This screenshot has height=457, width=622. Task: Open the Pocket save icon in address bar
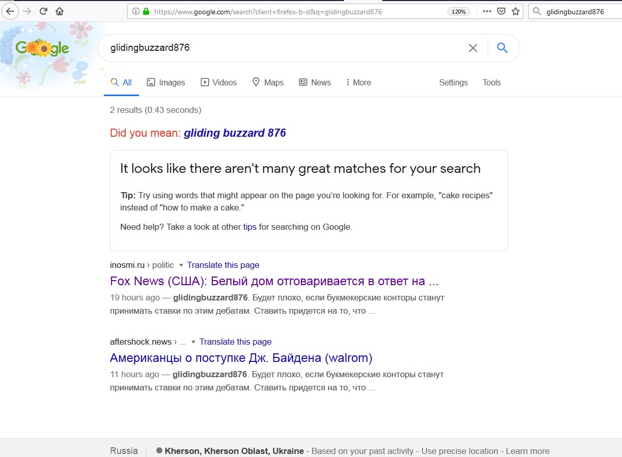click(x=501, y=11)
